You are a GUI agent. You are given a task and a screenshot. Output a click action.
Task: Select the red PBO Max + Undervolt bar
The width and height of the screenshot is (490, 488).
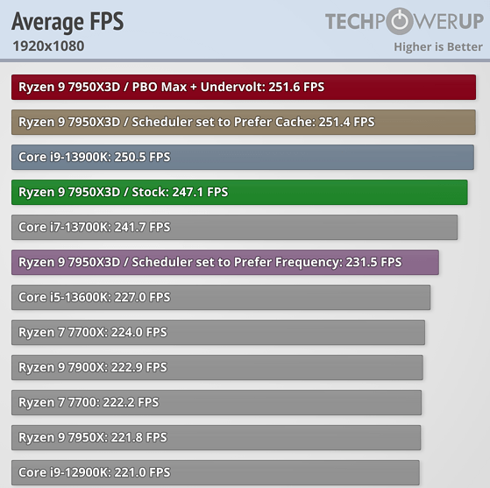[x=244, y=87]
